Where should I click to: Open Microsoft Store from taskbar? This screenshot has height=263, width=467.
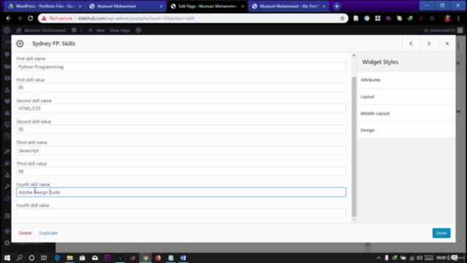click(82, 258)
